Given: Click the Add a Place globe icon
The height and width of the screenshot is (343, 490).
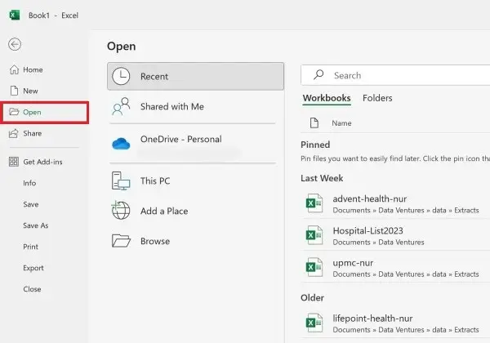Looking at the screenshot, I should (x=121, y=210).
